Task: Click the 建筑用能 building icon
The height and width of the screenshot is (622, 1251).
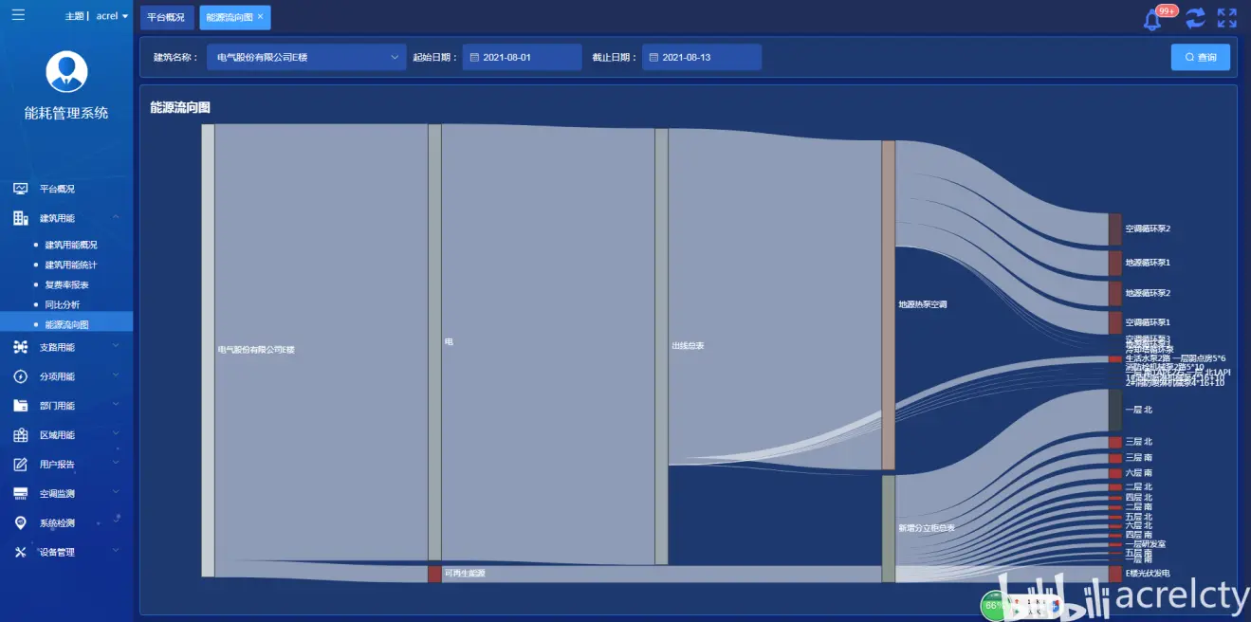Action: click(20, 218)
